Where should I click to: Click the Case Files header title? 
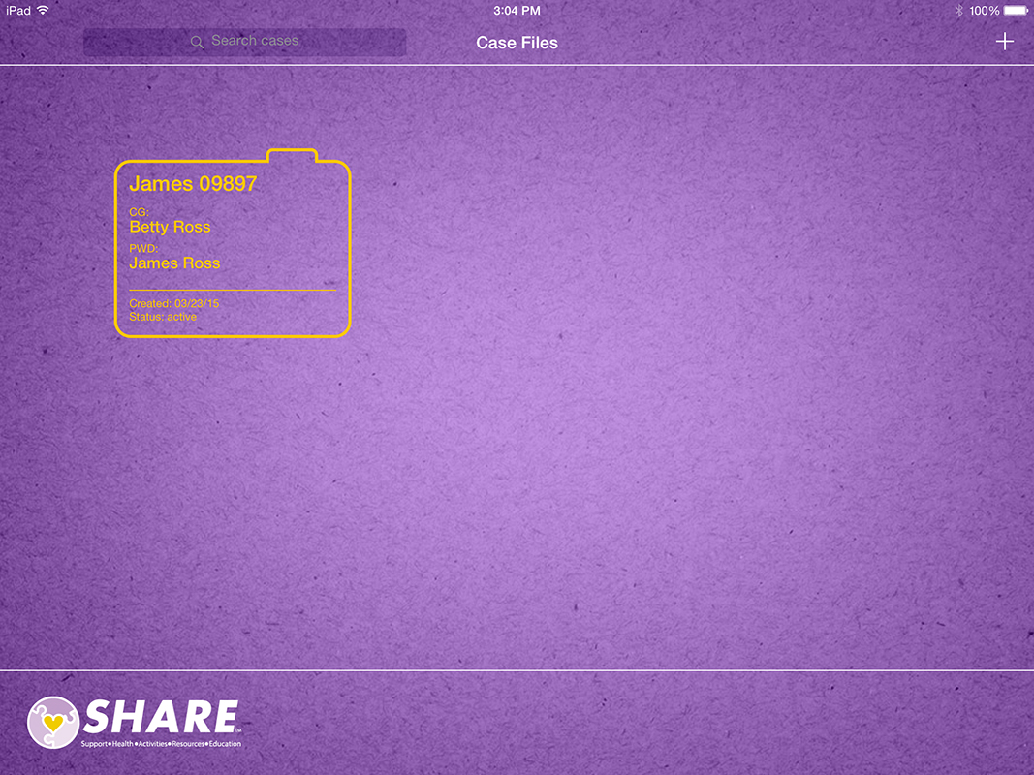517,43
